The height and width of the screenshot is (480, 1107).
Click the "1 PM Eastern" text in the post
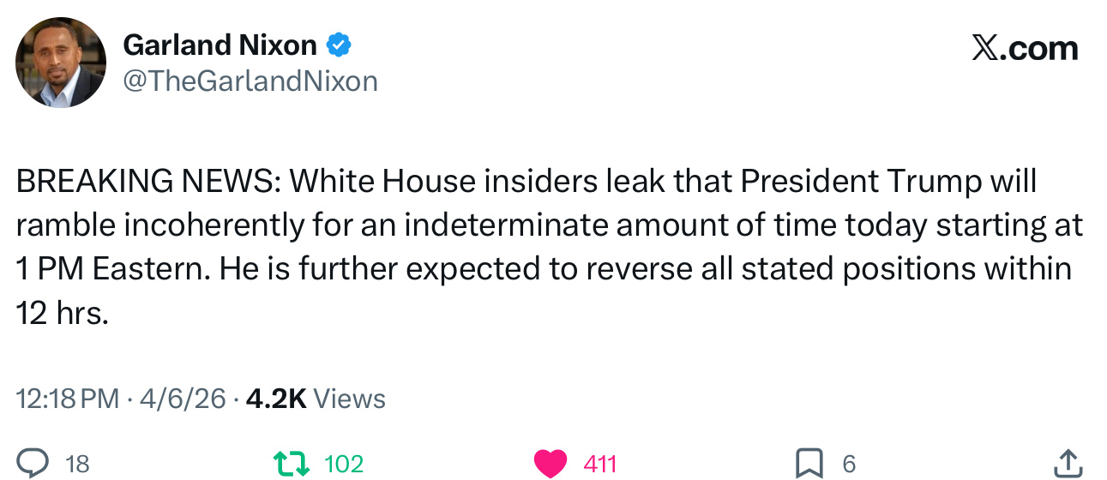click(x=111, y=269)
